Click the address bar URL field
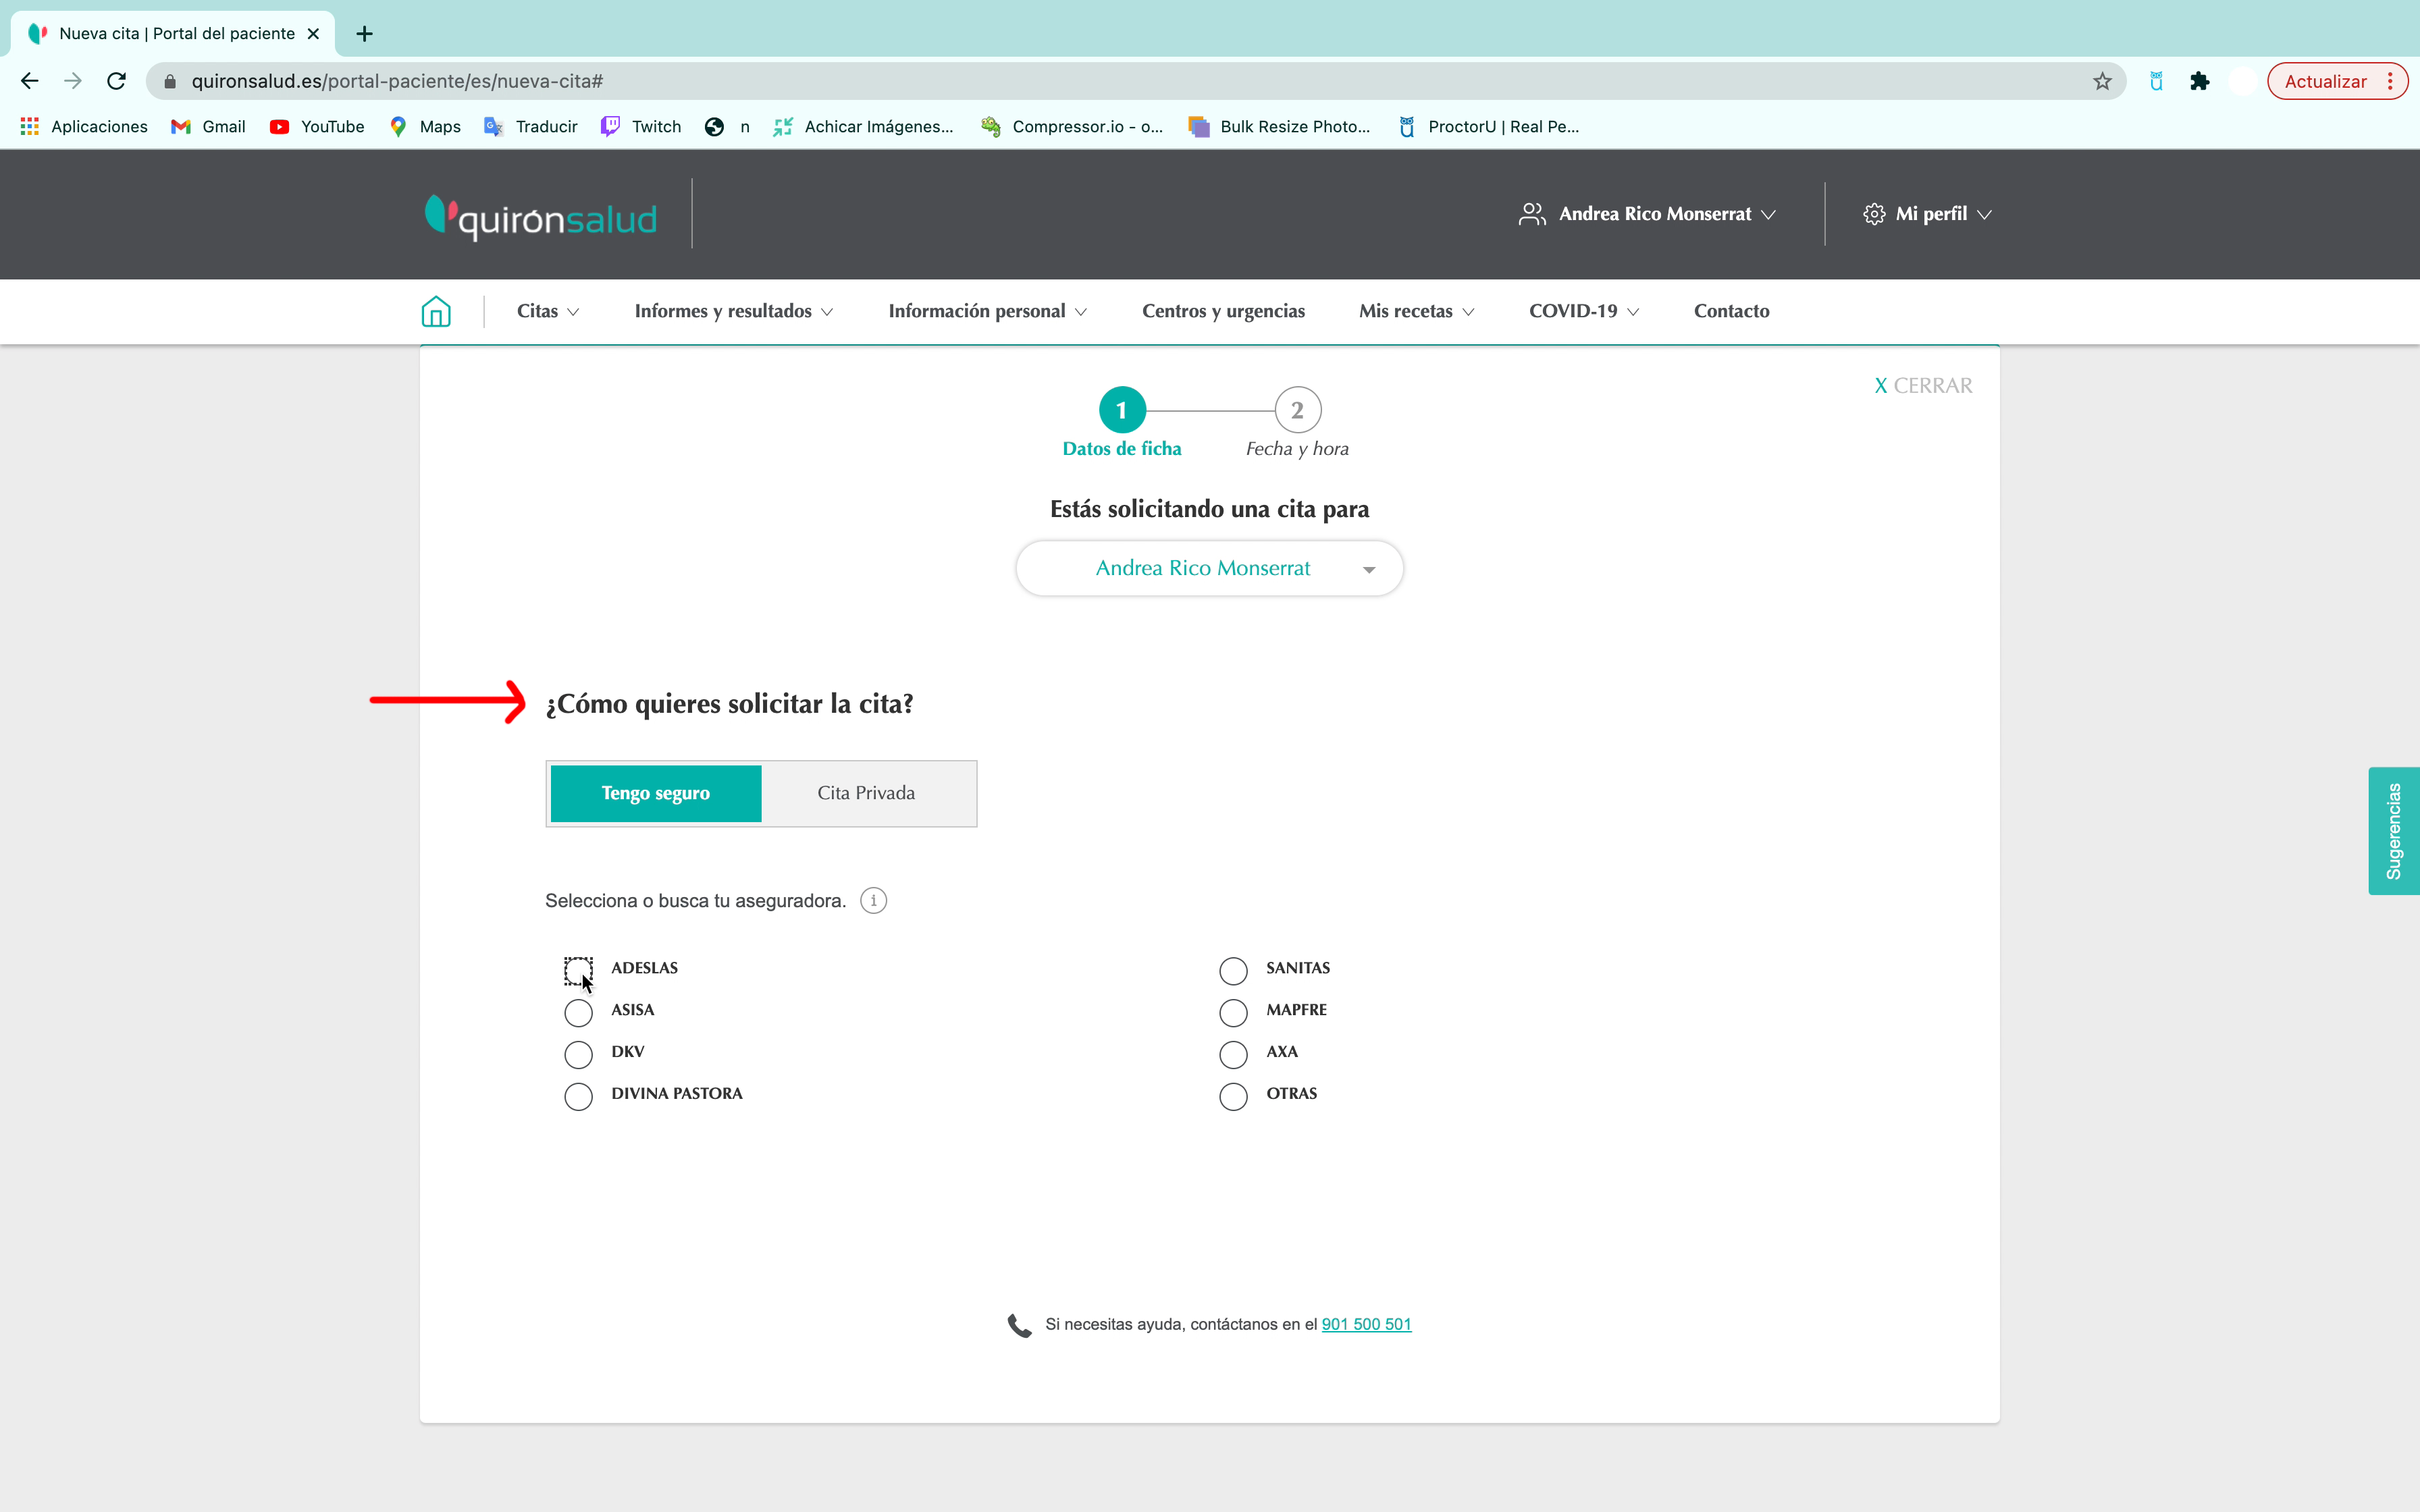This screenshot has width=2420, height=1512. pyautogui.click(x=1135, y=81)
